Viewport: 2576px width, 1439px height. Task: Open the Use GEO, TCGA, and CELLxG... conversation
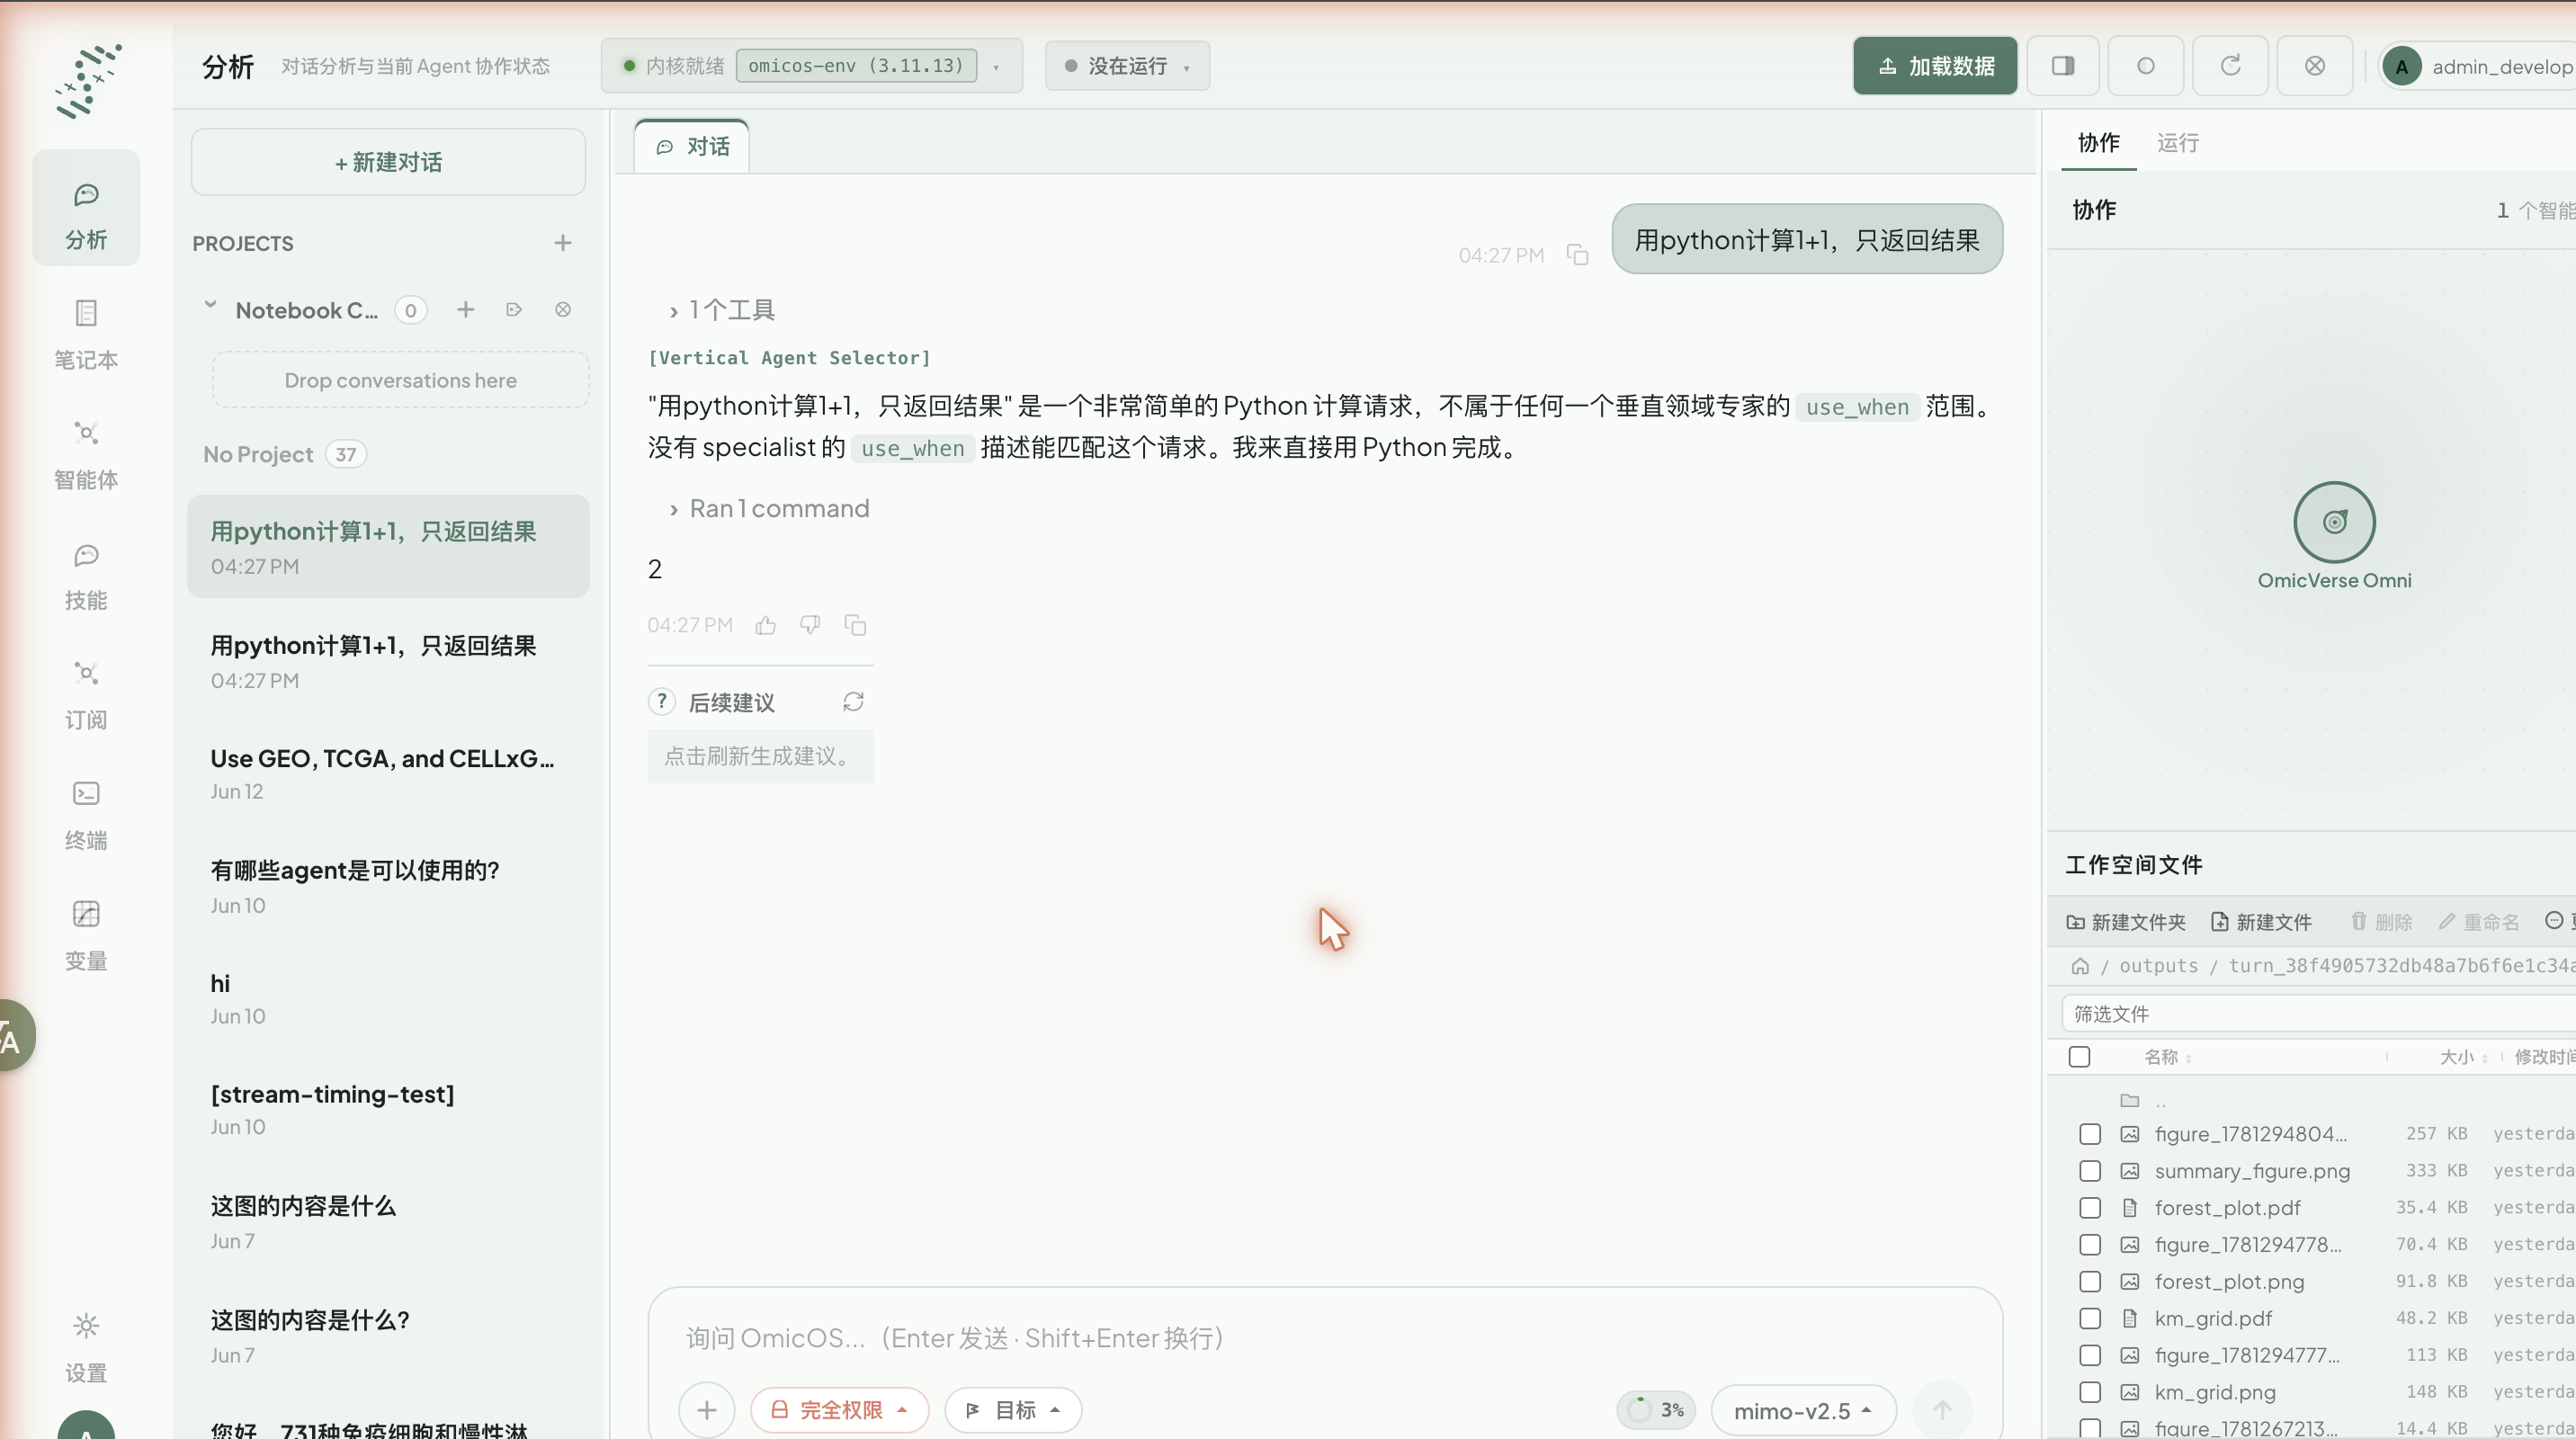388,774
